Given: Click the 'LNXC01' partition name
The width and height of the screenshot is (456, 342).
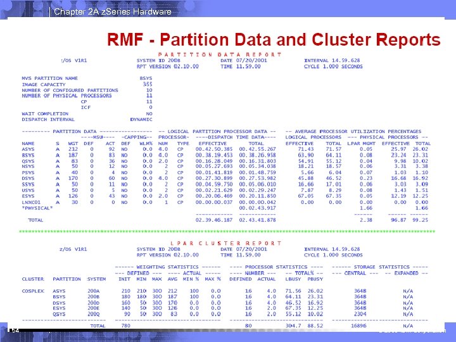Looking at the screenshot, I should [x=31, y=202].
